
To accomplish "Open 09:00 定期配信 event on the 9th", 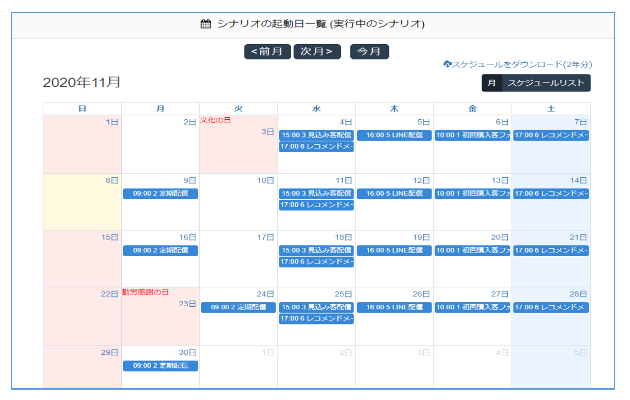I will tap(161, 194).
